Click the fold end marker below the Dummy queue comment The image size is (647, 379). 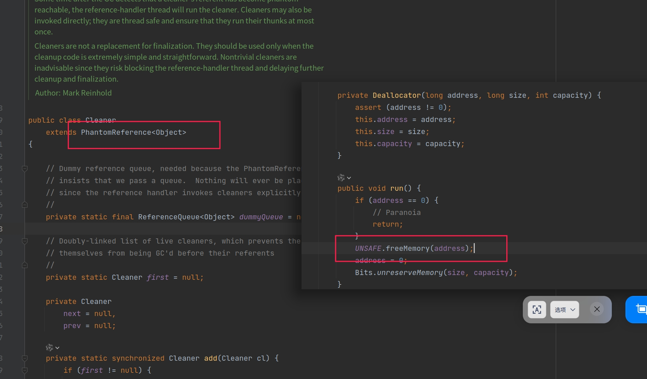click(x=25, y=205)
